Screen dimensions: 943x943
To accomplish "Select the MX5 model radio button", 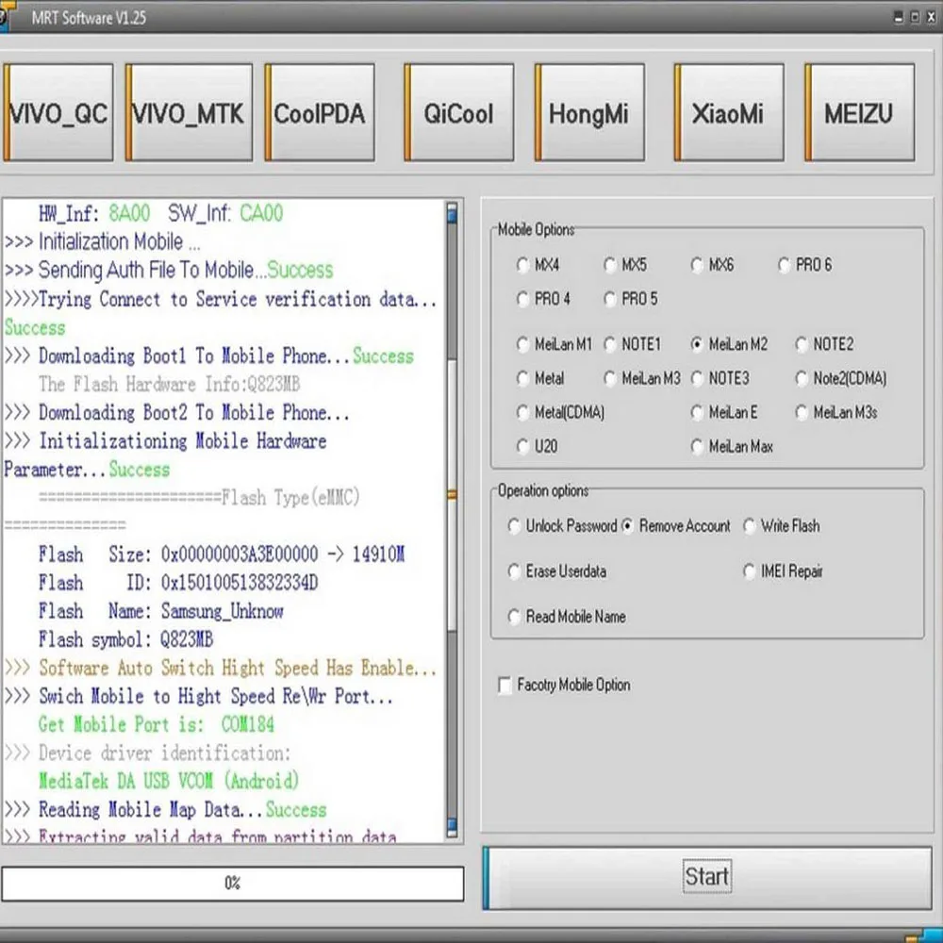I will (625, 265).
